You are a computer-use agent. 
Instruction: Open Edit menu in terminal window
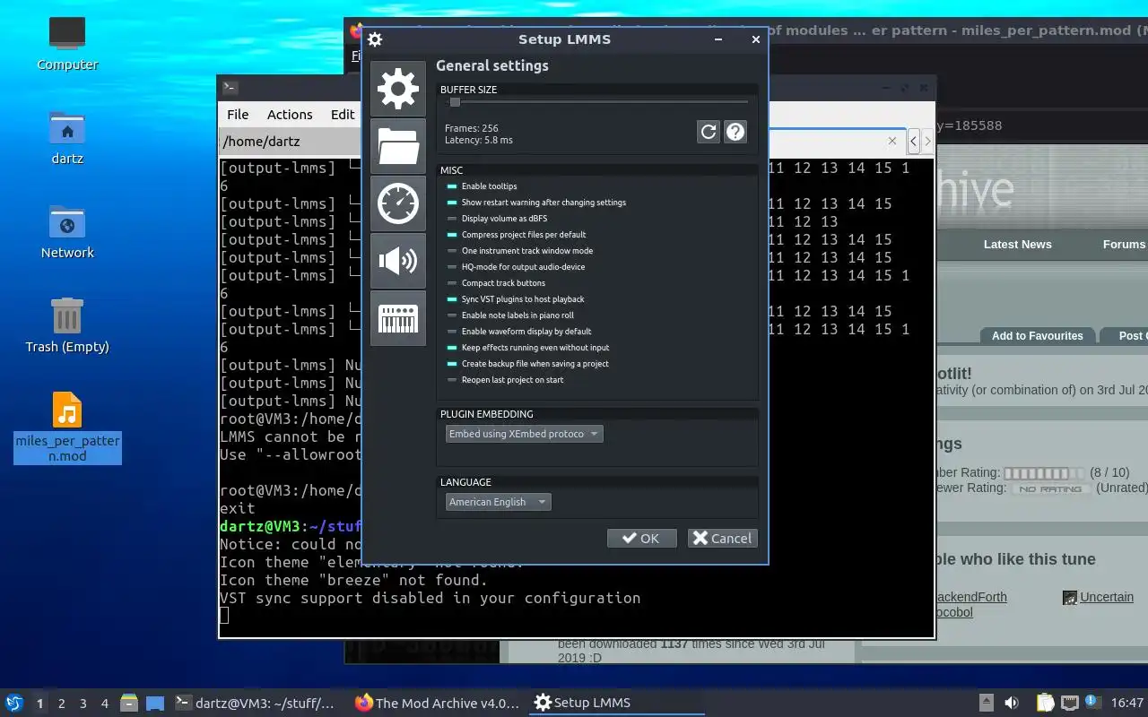tap(343, 115)
